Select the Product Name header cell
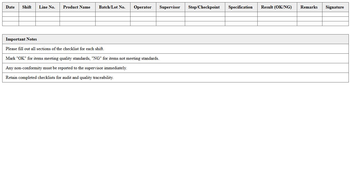Image resolution: width=351 pixels, height=178 pixels. click(77, 7)
